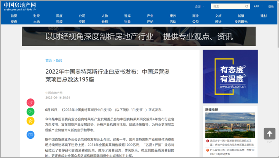Share article via green WeChat icon
279x158 pixels.
click(x=31, y=112)
